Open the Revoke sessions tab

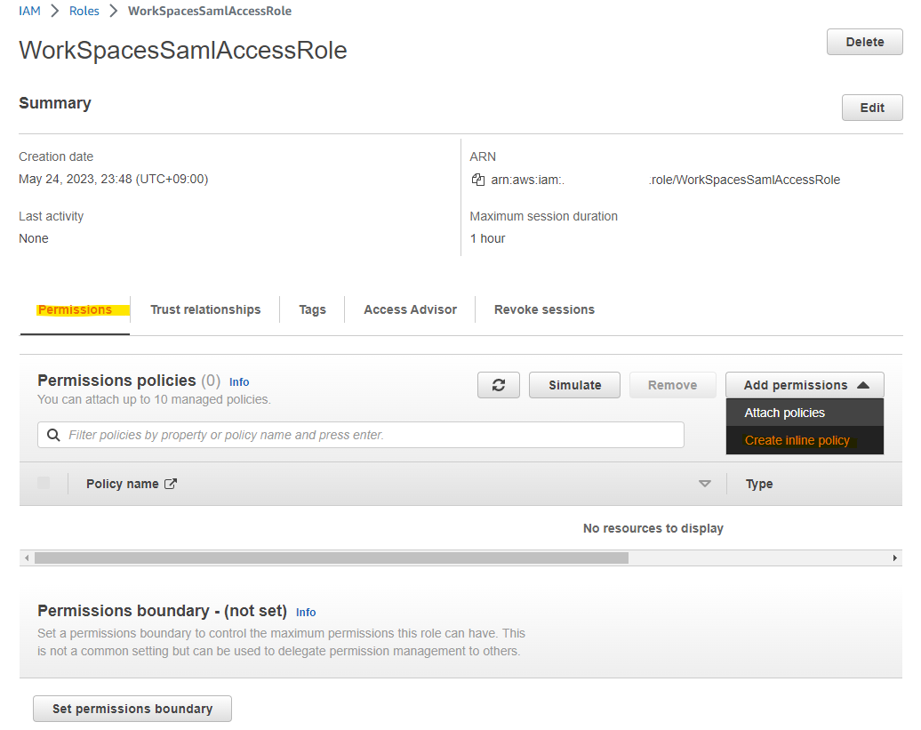point(544,309)
